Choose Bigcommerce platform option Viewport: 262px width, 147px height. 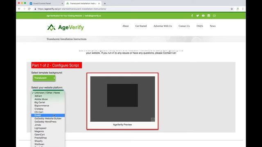point(48,106)
